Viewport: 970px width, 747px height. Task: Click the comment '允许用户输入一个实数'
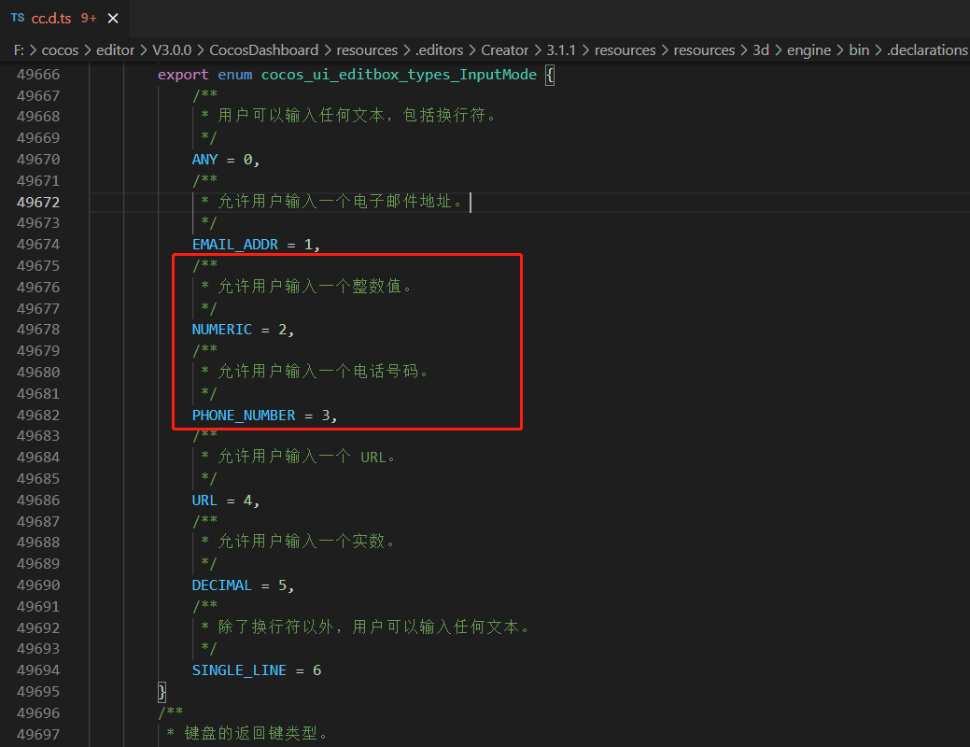tap(302, 541)
